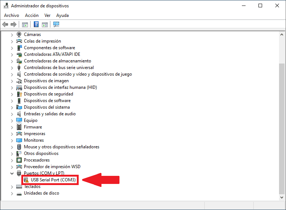Collapse the Puertos (COM y LPT) node

12,173
